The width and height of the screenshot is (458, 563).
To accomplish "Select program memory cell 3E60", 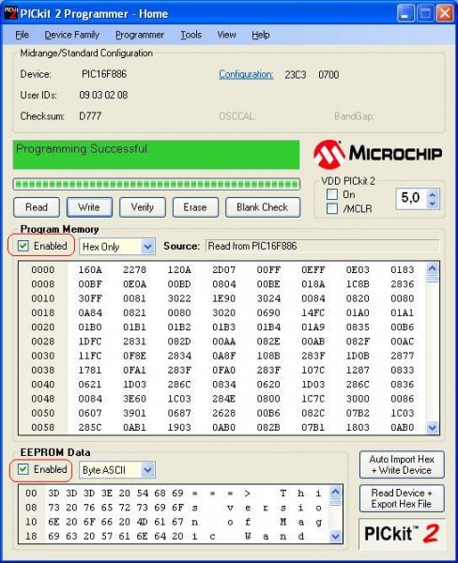I will (x=135, y=399).
